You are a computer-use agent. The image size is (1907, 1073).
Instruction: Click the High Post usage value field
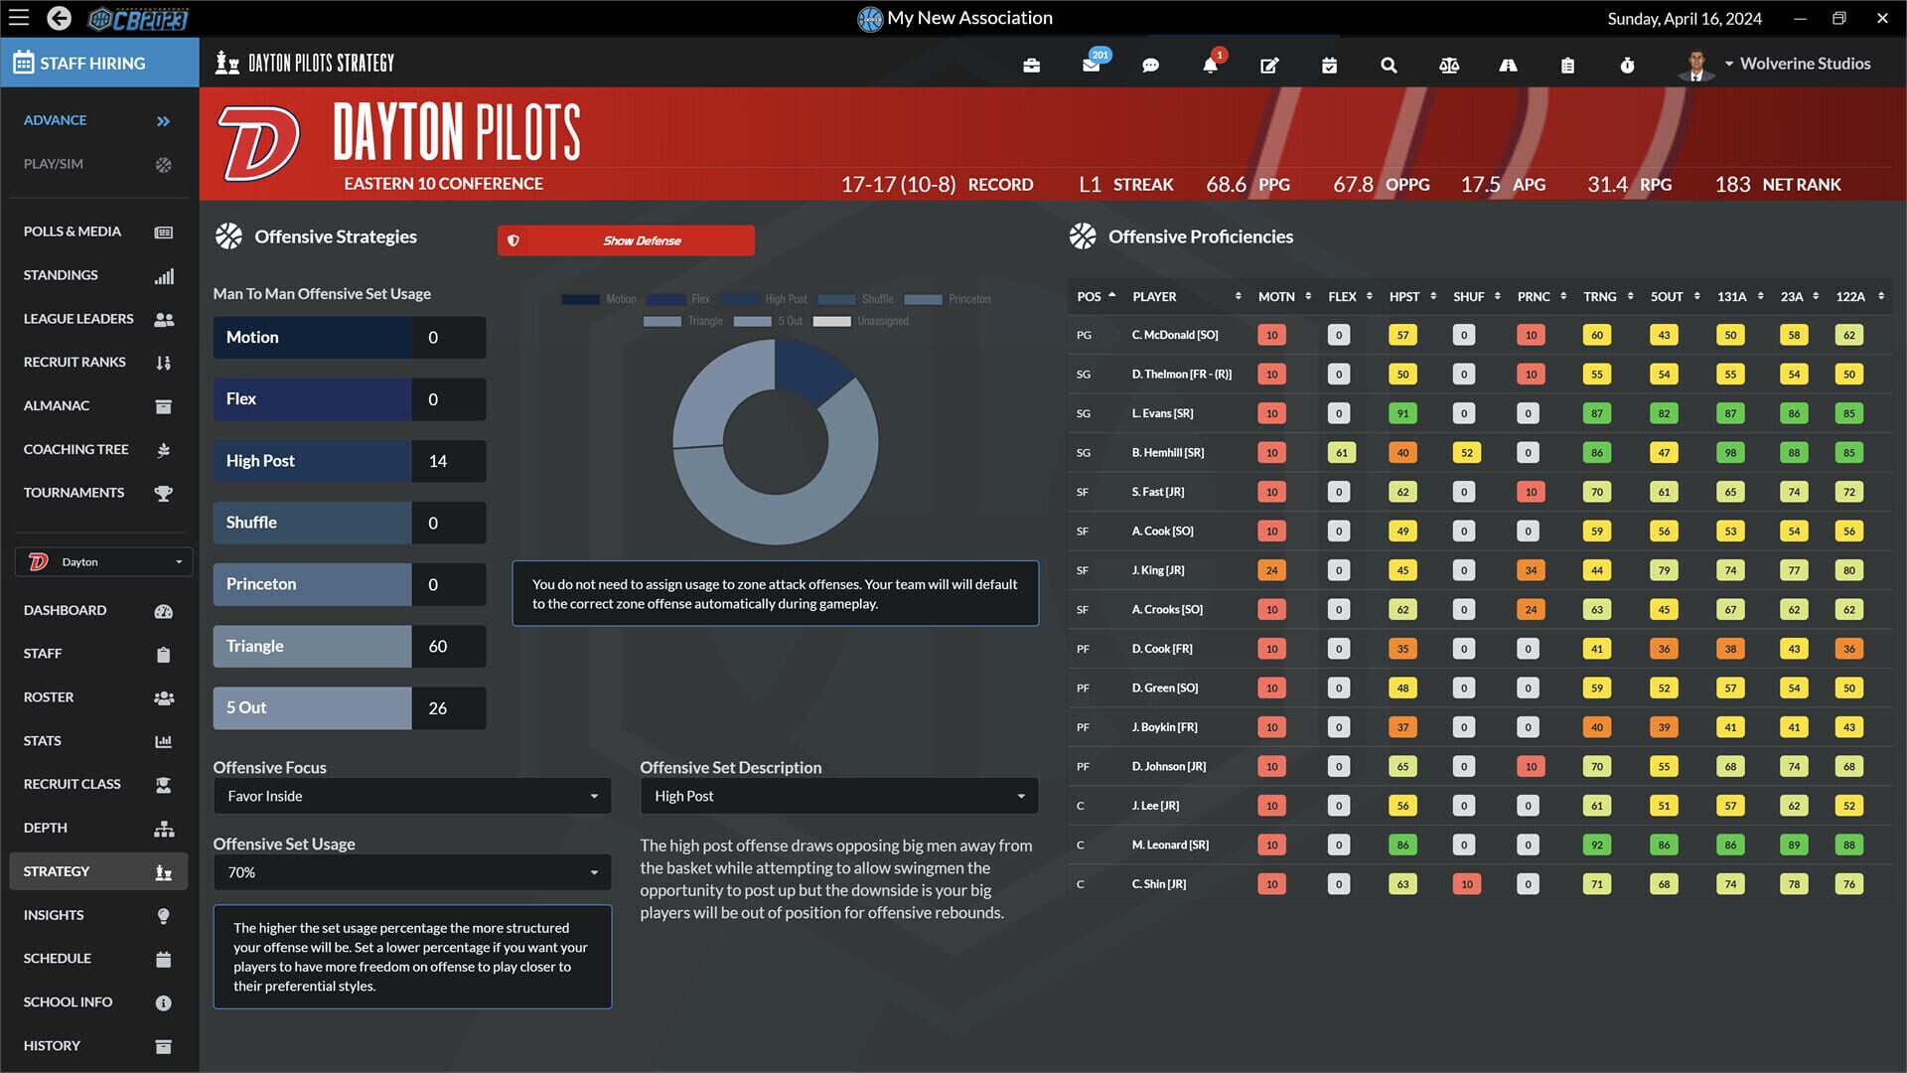point(449,460)
